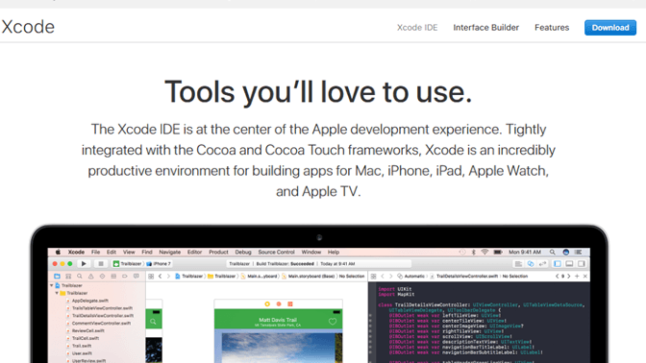Open the Product menu
The height and width of the screenshot is (363, 646).
click(x=219, y=252)
